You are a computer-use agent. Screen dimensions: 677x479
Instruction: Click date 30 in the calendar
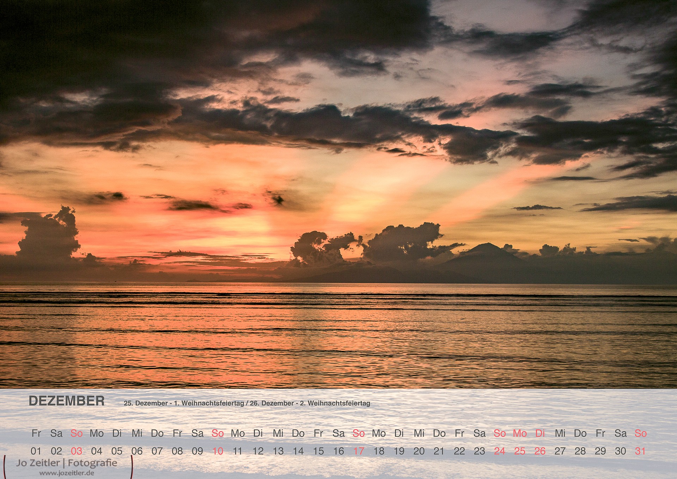click(x=620, y=451)
